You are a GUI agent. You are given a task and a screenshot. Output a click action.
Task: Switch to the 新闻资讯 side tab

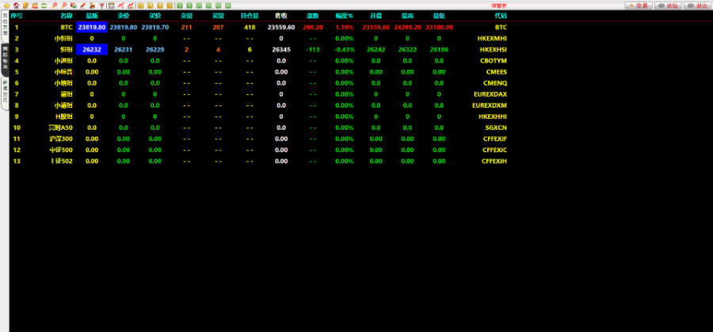(5, 93)
